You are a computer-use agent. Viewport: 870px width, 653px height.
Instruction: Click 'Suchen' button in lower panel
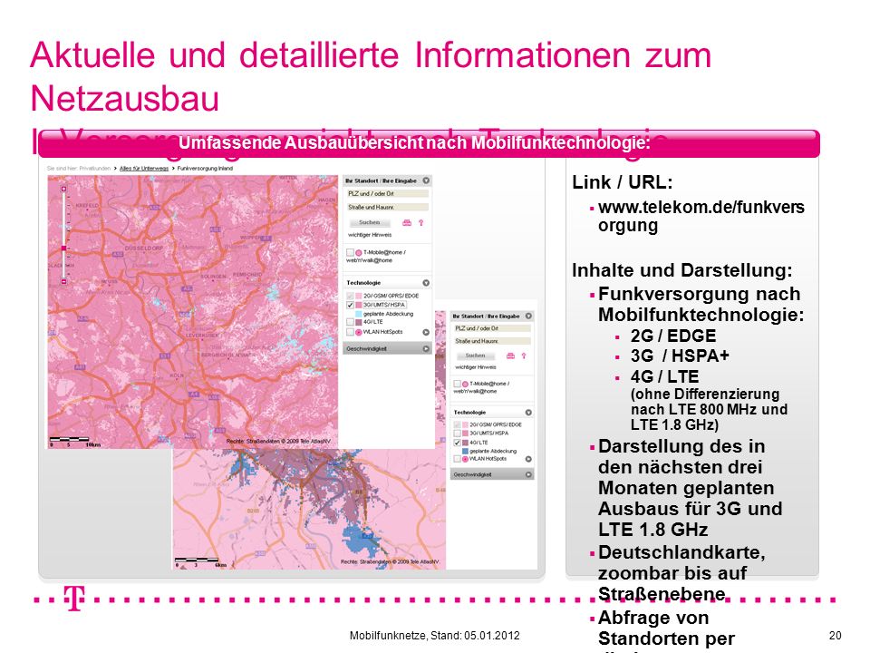tap(475, 356)
